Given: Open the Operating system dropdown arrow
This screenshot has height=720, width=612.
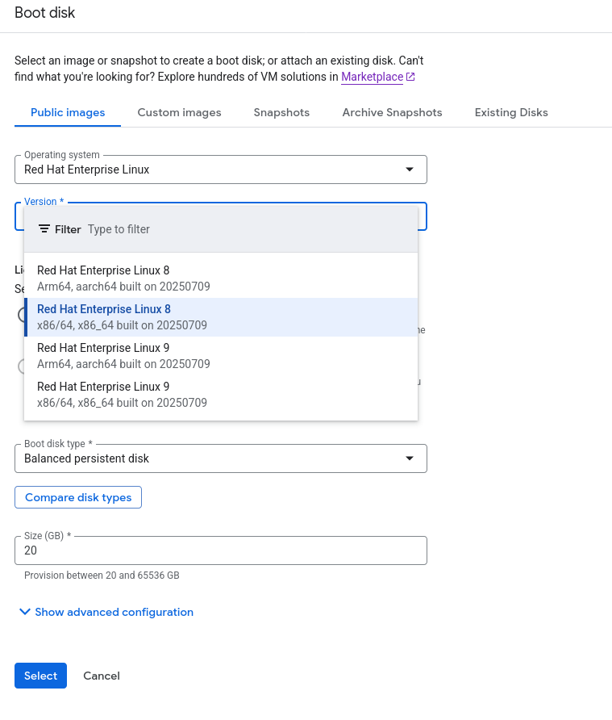Looking at the screenshot, I should (x=410, y=170).
